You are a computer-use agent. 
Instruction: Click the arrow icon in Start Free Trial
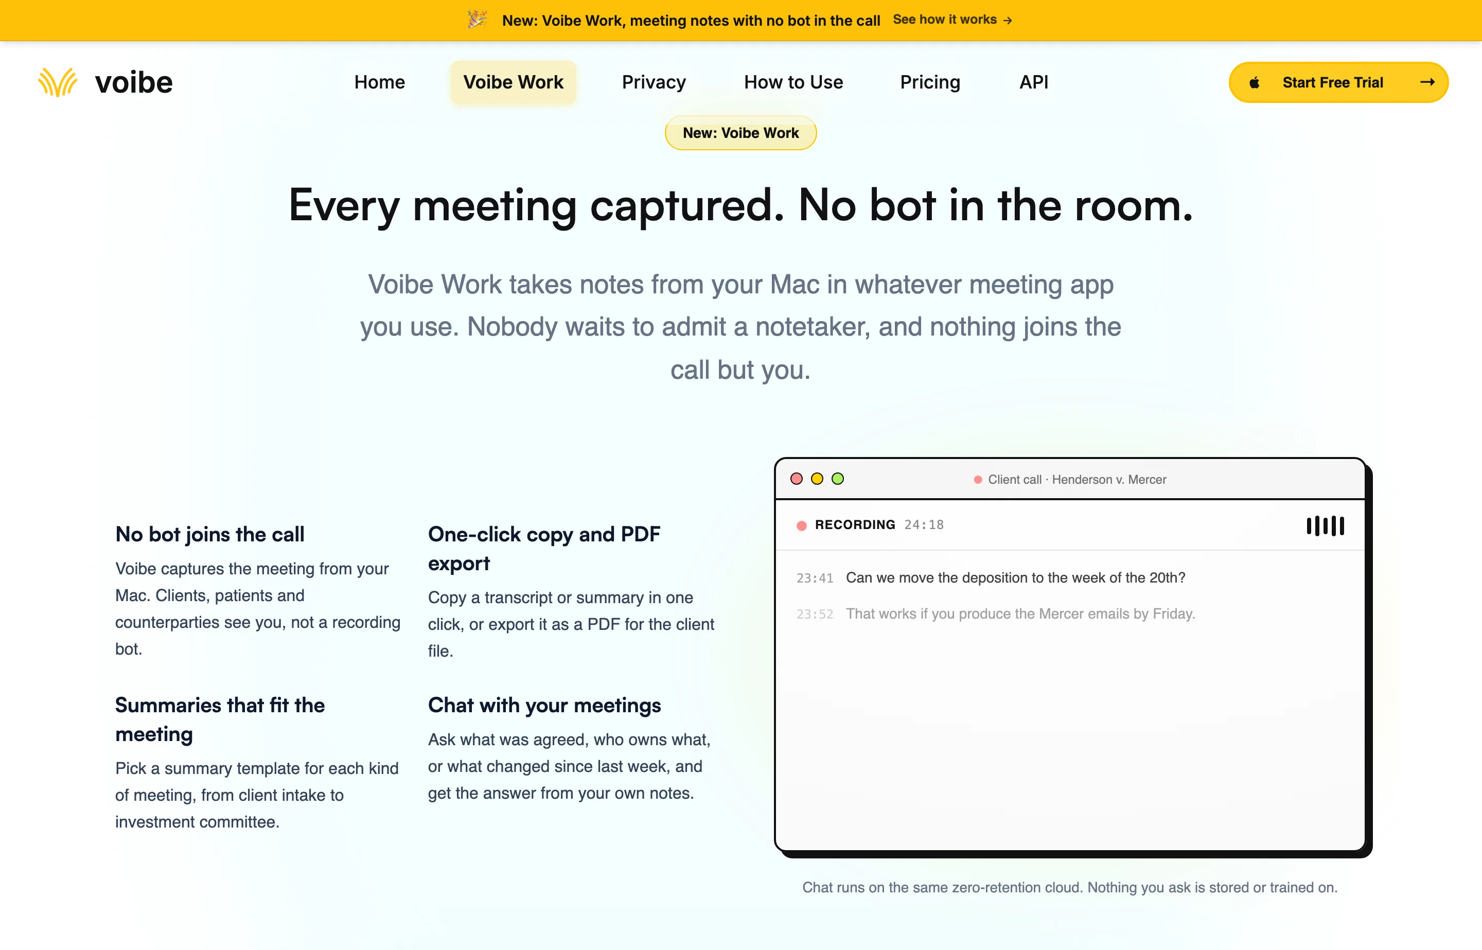1427,82
